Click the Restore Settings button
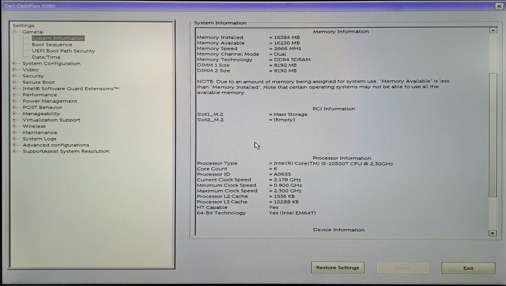The height and width of the screenshot is (286, 506). click(337, 268)
